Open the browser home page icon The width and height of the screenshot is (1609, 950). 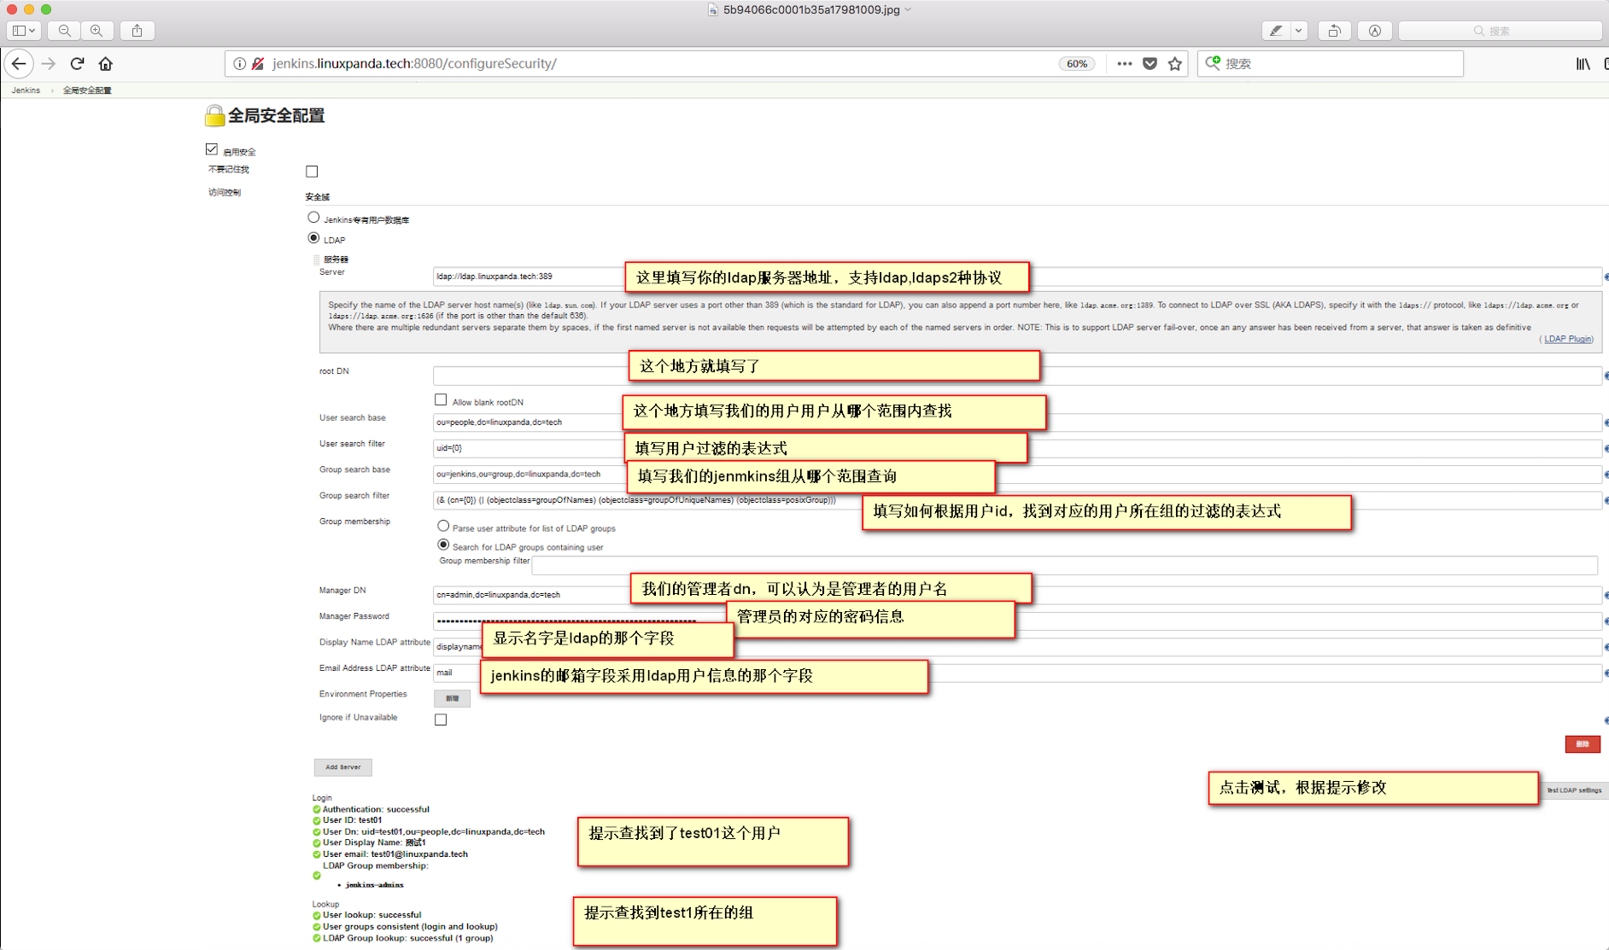click(x=106, y=64)
